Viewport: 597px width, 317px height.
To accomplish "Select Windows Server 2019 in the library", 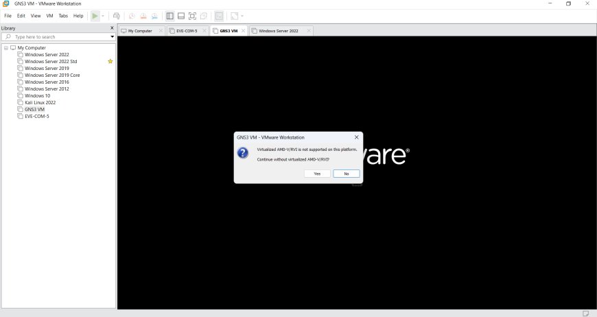I will point(47,69).
